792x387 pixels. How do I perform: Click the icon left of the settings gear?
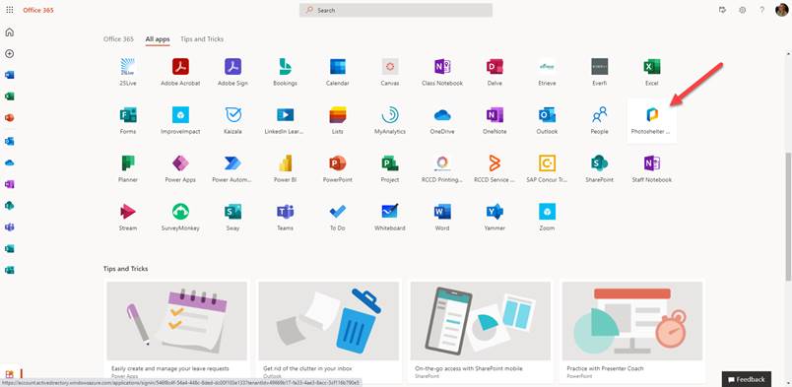pyautogui.click(x=722, y=10)
